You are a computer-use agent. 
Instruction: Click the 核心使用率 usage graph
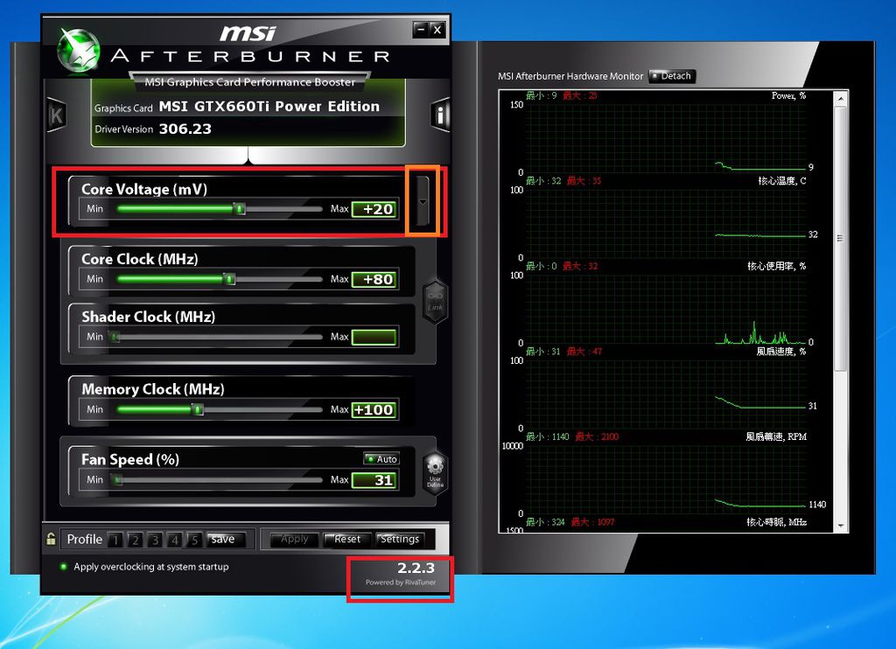(666, 309)
